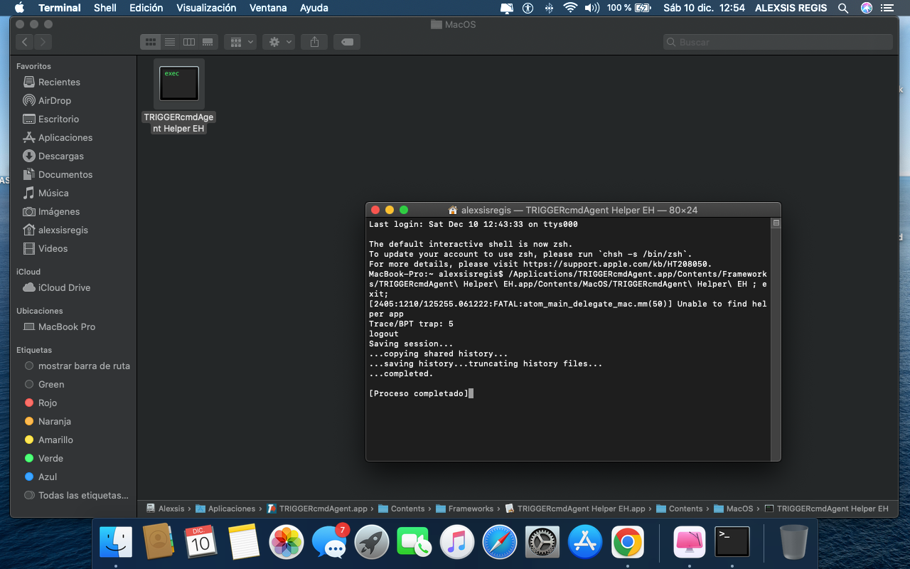
Task: Select the Verde tag
Action: tap(50, 458)
